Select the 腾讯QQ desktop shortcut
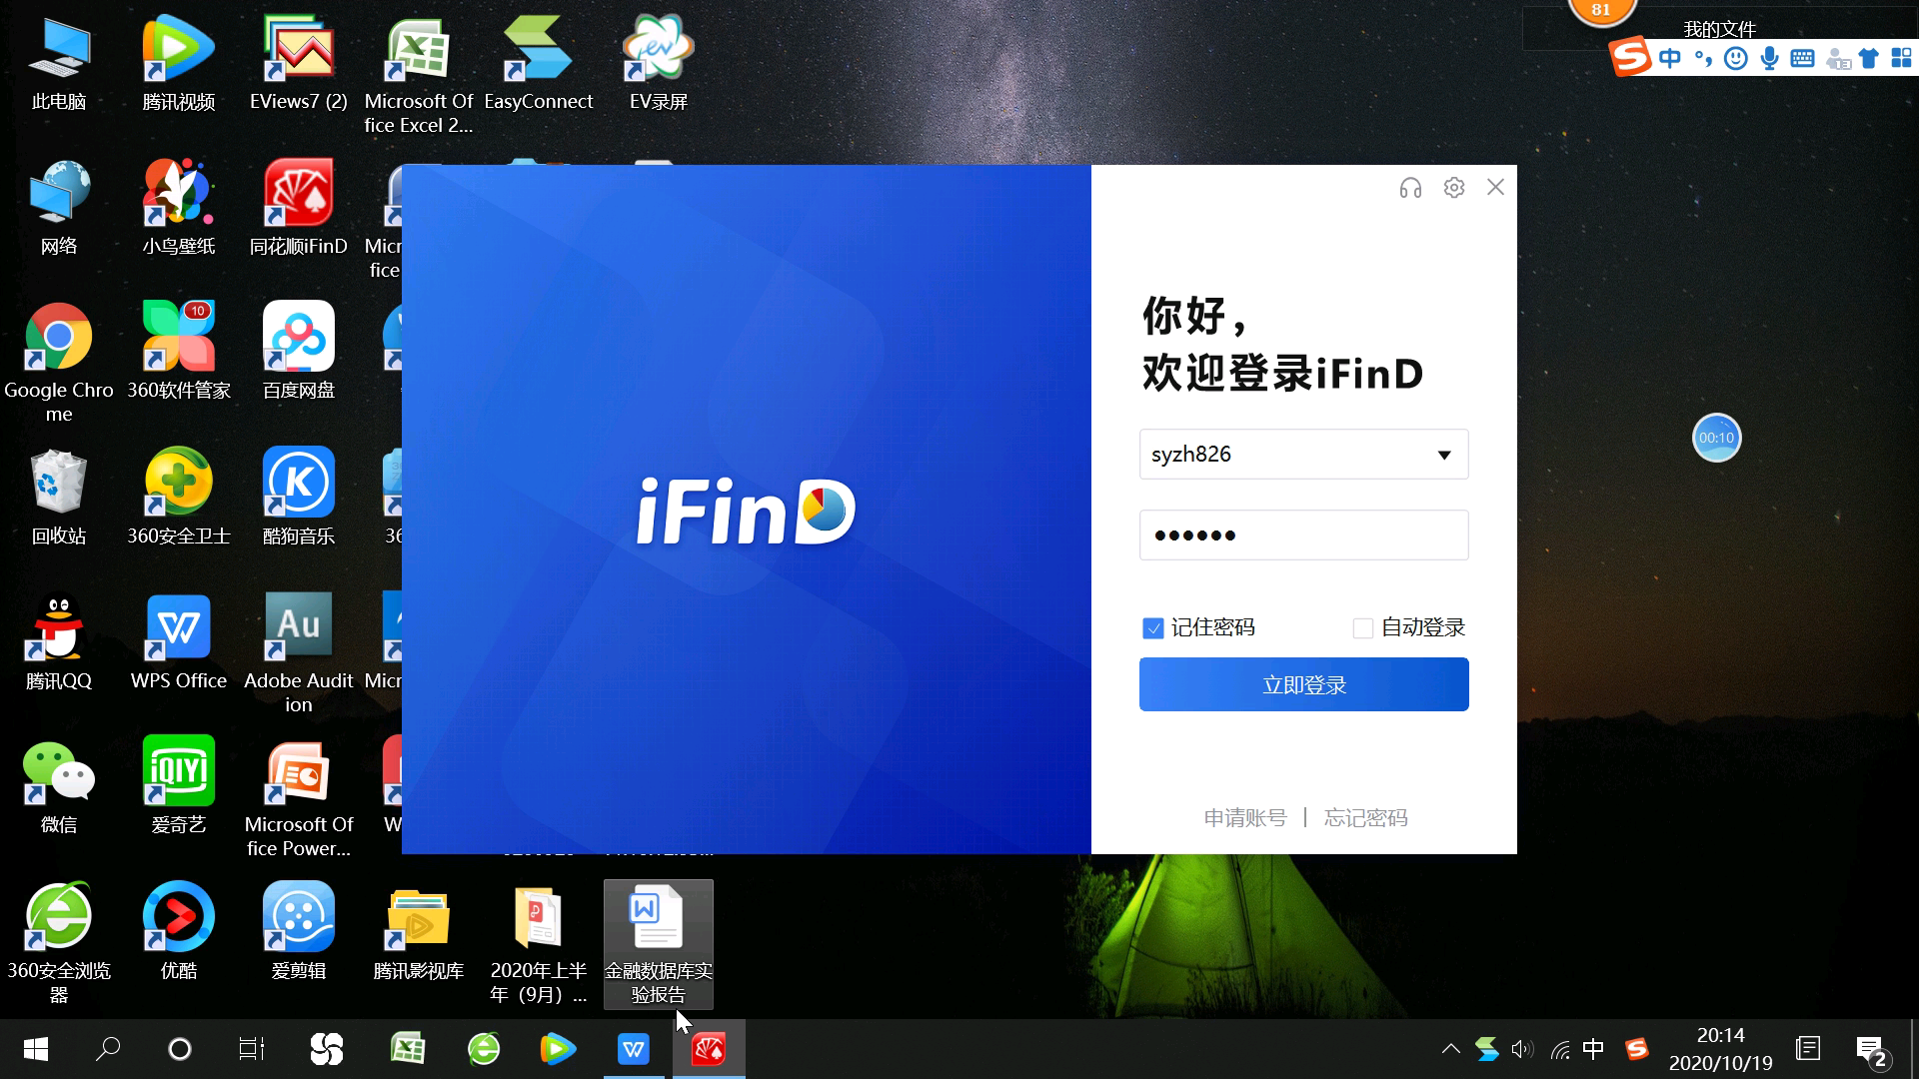 tap(59, 641)
